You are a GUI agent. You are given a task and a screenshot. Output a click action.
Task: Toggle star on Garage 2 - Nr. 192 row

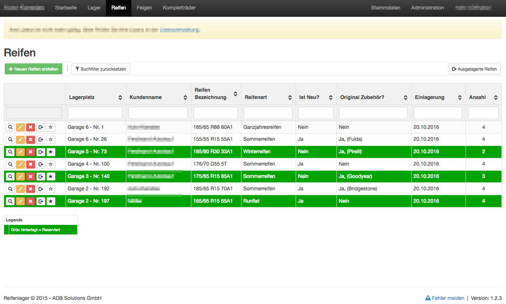pos(51,189)
